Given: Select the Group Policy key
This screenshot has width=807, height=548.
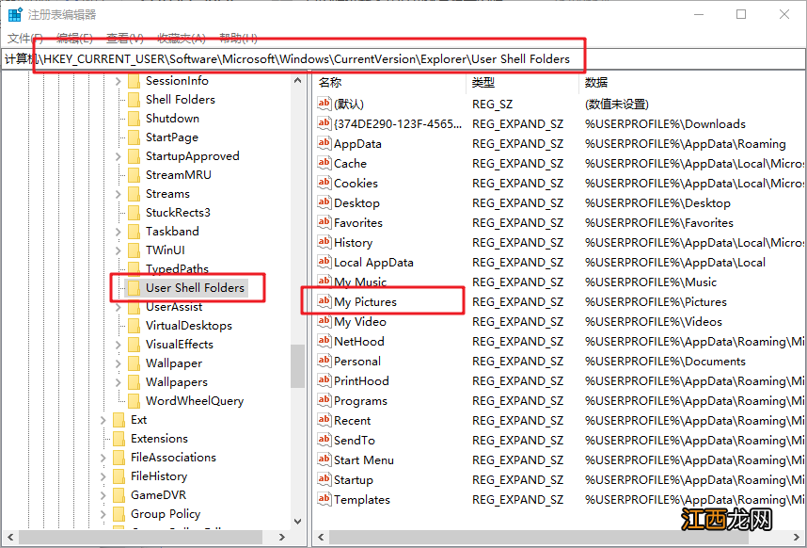Looking at the screenshot, I should [x=166, y=513].
